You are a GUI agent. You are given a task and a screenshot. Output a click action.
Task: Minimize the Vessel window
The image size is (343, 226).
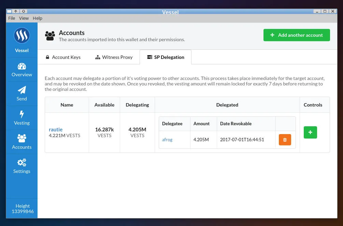tap(317, 11)
